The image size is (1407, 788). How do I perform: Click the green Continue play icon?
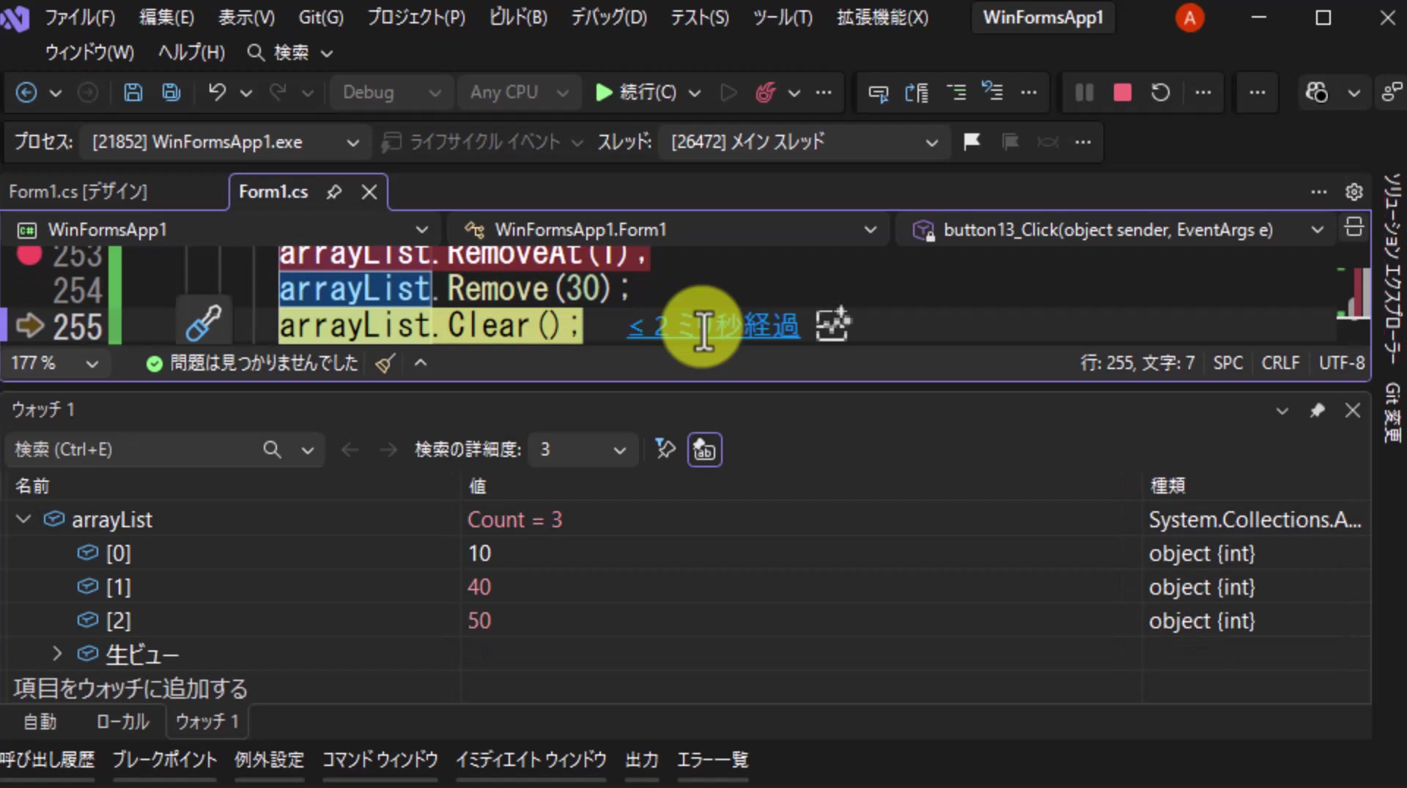click(x=604, y=92)
